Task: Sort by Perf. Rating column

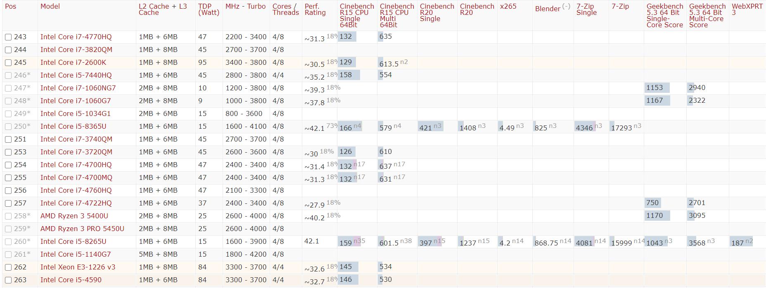Action: click(x=315, y=9)
